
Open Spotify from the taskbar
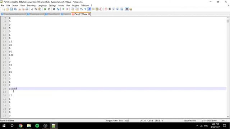click(x=37, y=126)
